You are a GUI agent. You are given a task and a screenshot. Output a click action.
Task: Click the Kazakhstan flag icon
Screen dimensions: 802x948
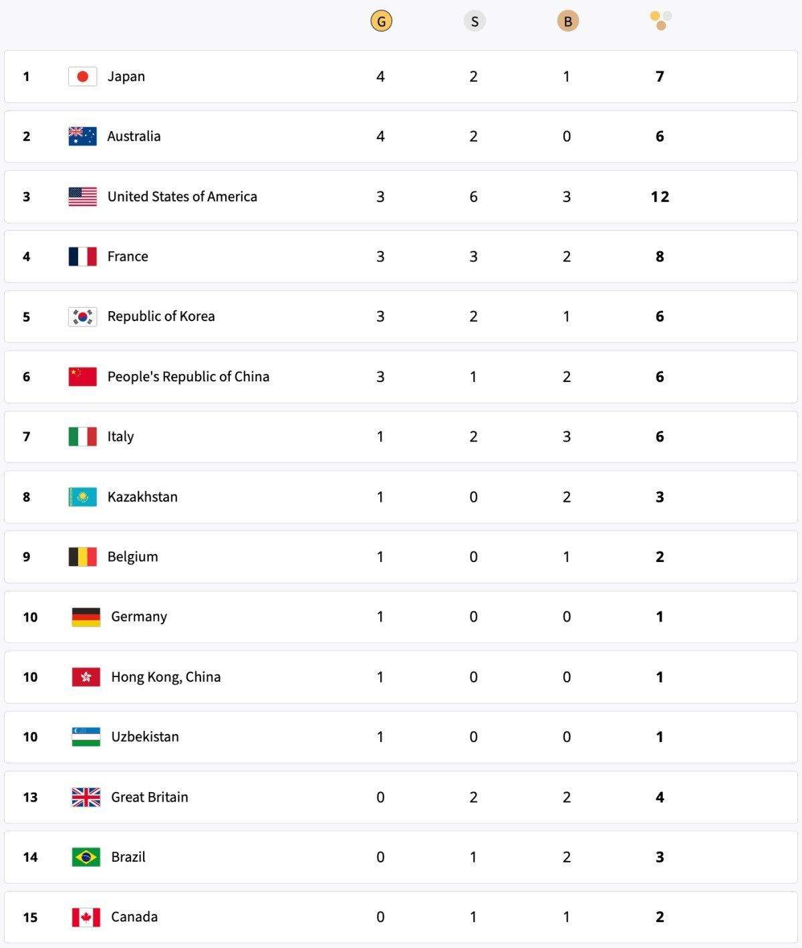pyautogui.click(x=83, y=496)
